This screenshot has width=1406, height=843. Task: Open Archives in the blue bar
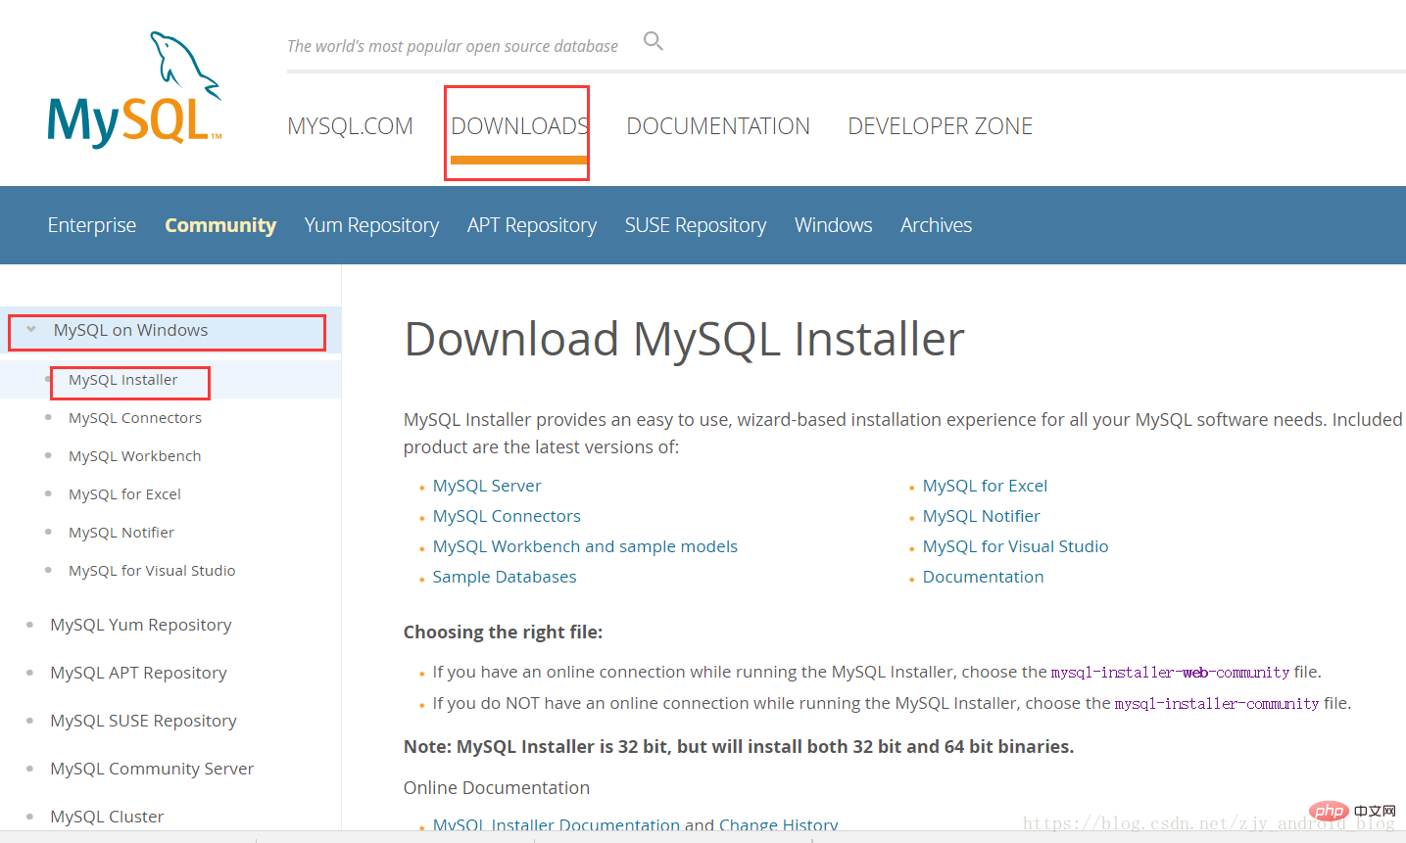936,225
